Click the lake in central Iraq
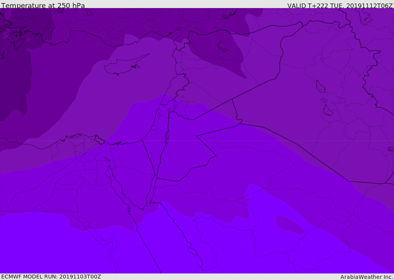 [321, 86]
